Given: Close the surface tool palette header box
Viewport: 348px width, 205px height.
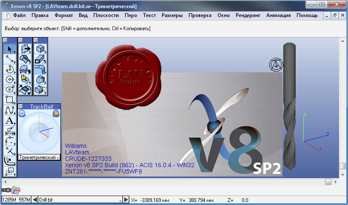Looking at the screenshot, I should coord(21,40).
